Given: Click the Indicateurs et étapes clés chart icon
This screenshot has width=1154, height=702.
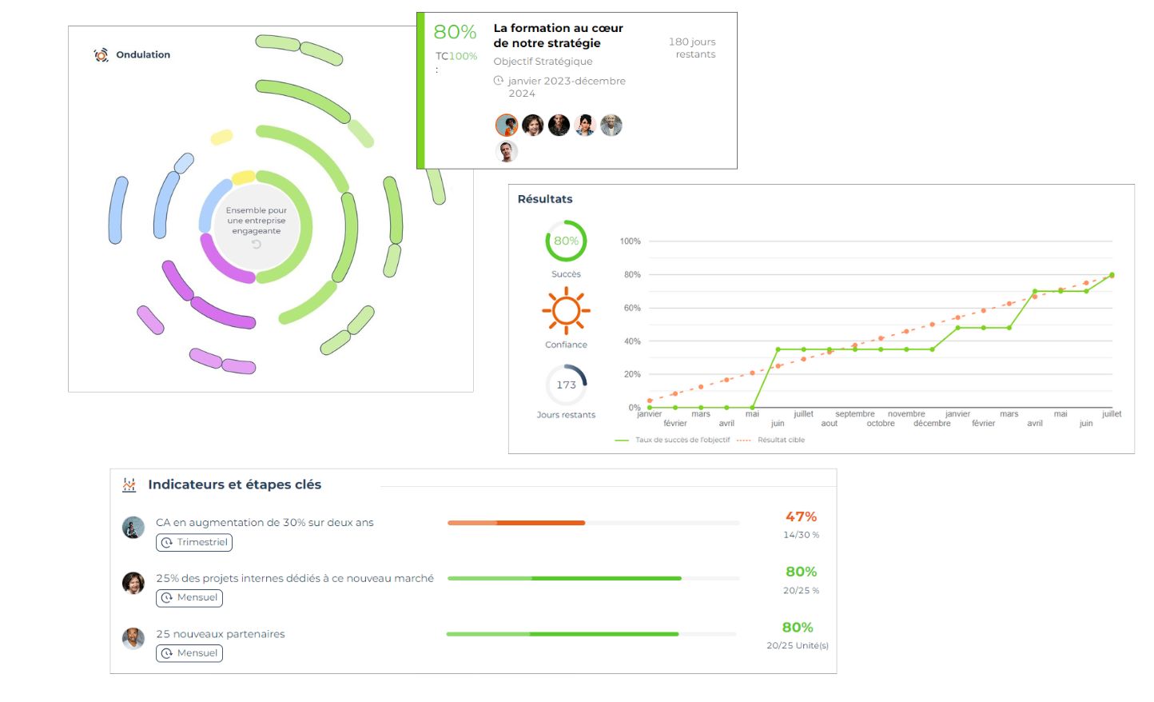Looking at the screenshot, I should click(x=129, y=485).
